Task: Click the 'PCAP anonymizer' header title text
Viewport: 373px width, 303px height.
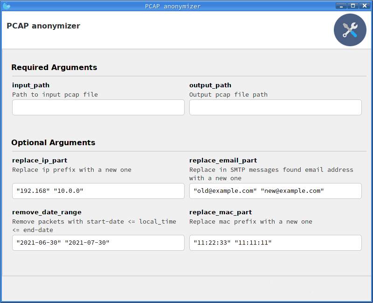Action: click(x=43, y=26)
